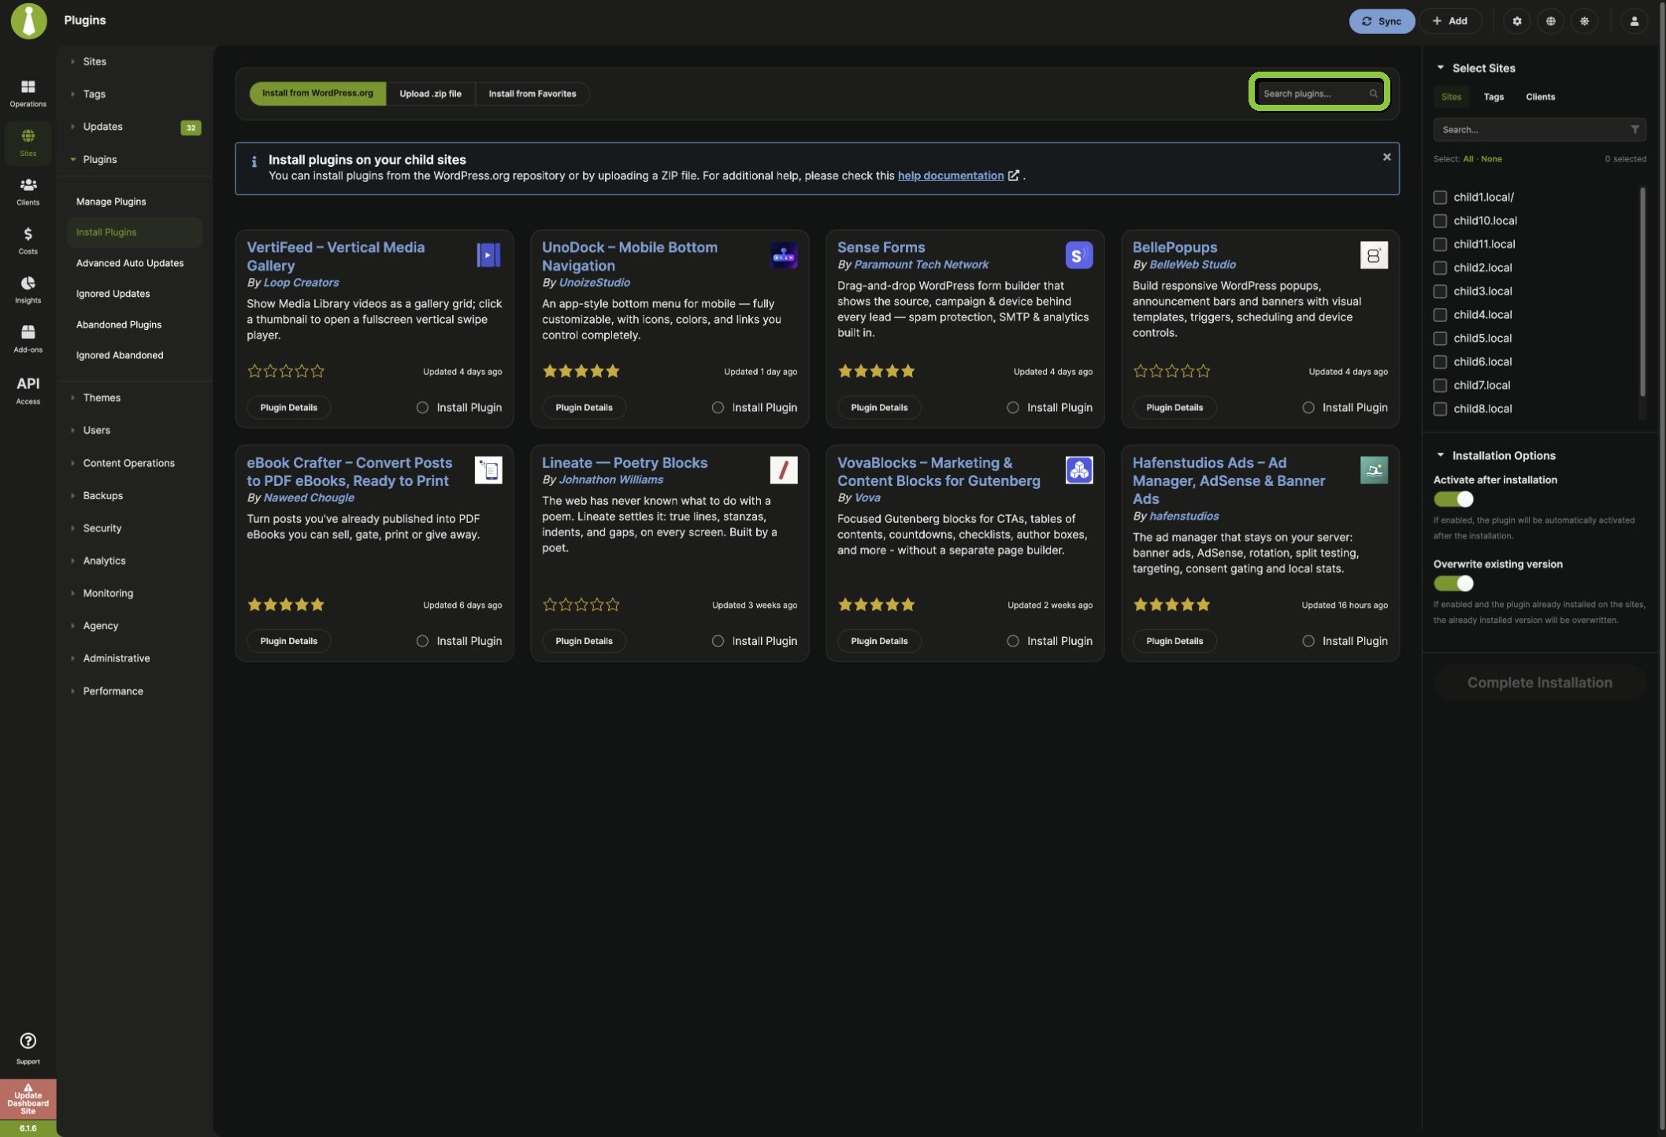1666x1137 pixels.
Task: Click the external link icon after help documentation
Action: [x=1014, y=176]
